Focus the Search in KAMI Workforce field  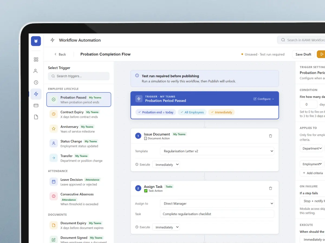click(301, 40)
